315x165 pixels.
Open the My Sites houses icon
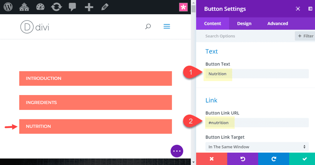pyautogui.click(x=24, y=7)
